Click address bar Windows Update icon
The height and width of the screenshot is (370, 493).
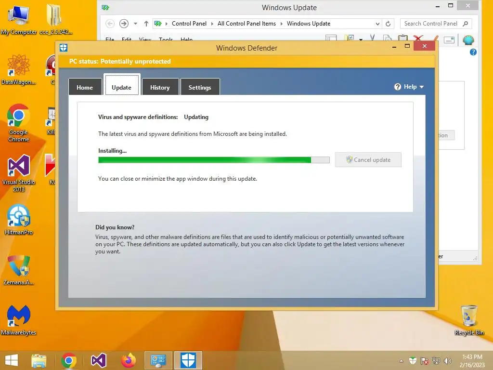tap(158, 24)
